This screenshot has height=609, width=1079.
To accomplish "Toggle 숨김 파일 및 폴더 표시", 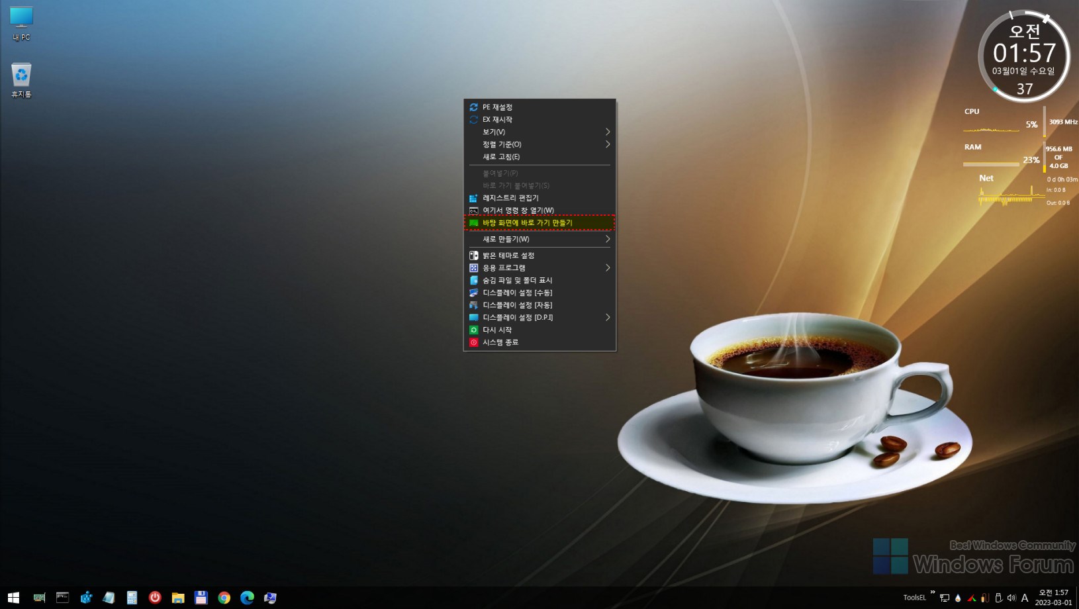I will (x=539, y=281).
